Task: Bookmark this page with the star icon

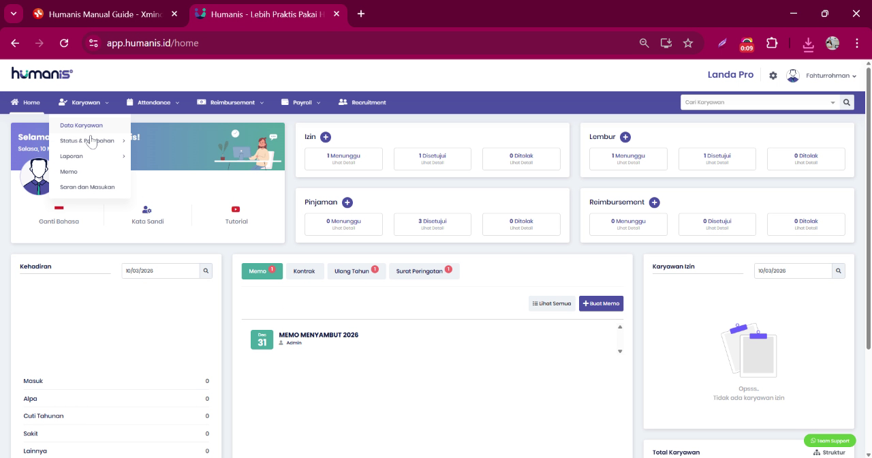Action: coord(688,43)
